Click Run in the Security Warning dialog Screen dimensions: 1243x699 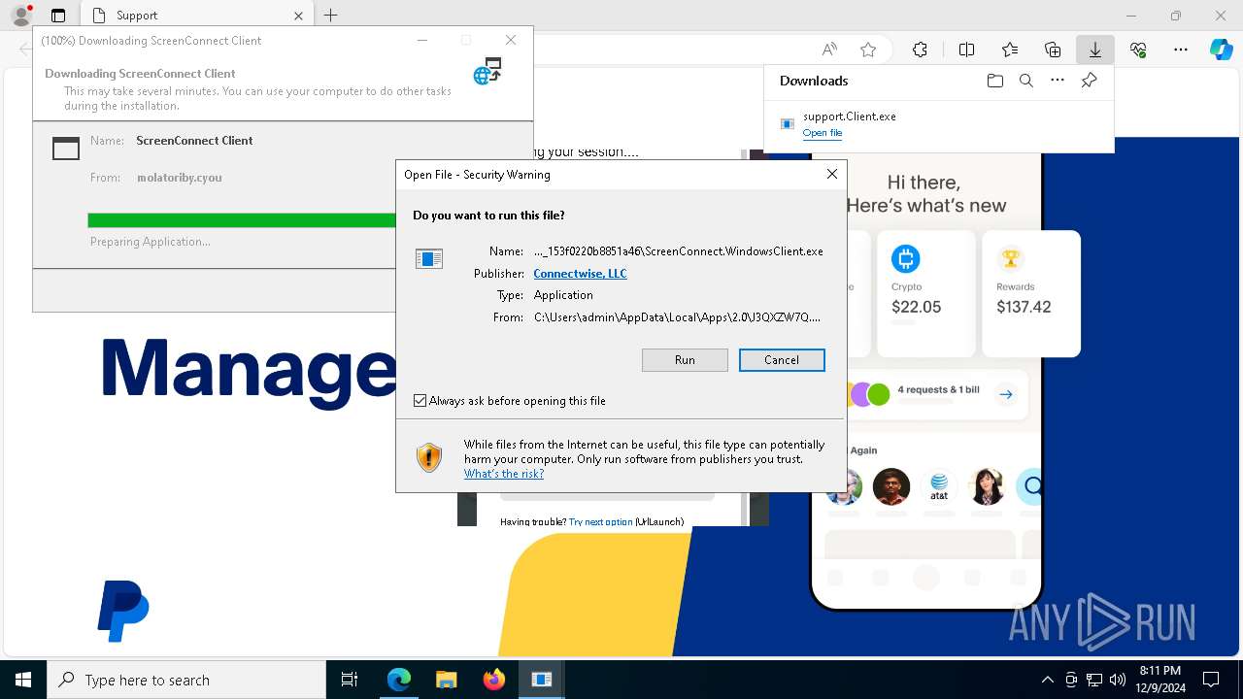point(685,360)
